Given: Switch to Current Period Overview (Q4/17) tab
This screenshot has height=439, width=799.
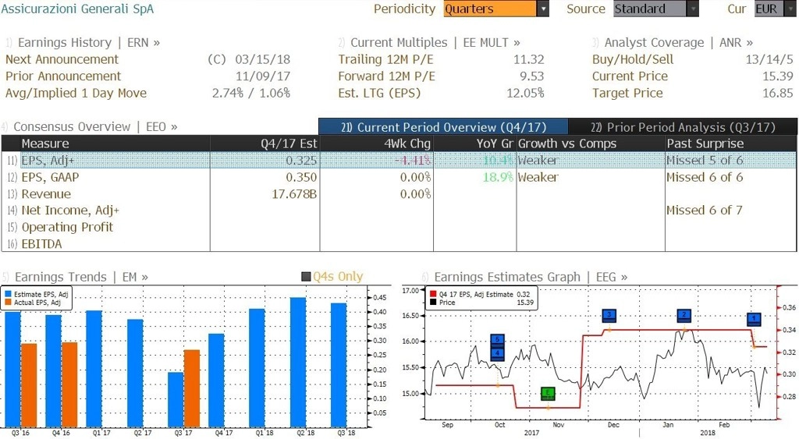Looking at the screenshot, I should pyautogui.click(x=443, y=127).
